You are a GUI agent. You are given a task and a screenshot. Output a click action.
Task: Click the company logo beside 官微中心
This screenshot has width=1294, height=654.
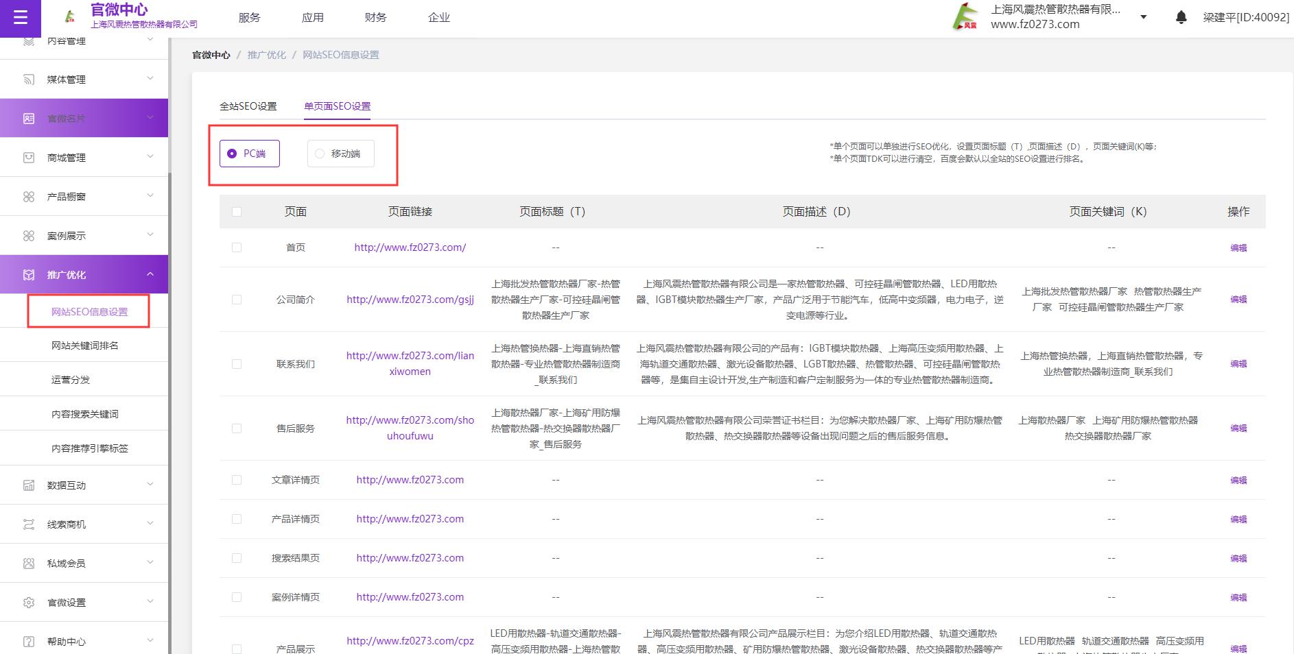click(x=70, y=16)
